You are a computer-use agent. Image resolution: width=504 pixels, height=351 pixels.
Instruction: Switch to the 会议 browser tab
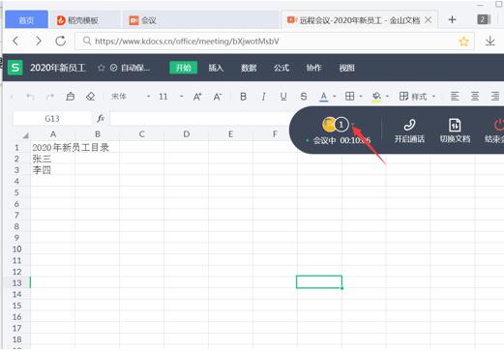(x=201, y=20)
